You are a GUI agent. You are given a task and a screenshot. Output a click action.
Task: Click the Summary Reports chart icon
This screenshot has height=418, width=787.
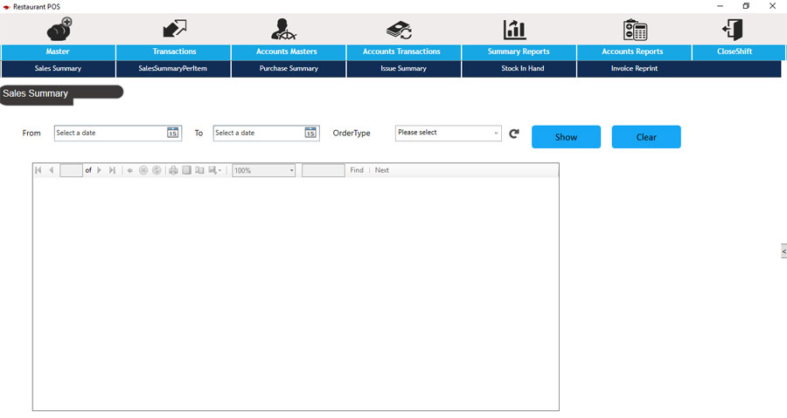click(515, 30)
